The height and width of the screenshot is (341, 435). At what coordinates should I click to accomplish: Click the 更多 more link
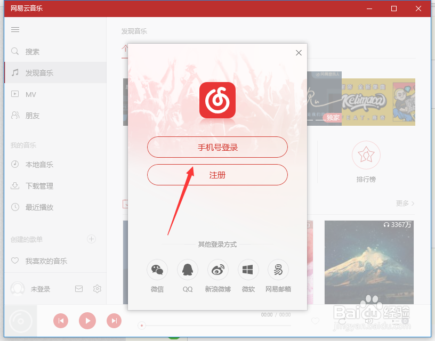(405, 204)
